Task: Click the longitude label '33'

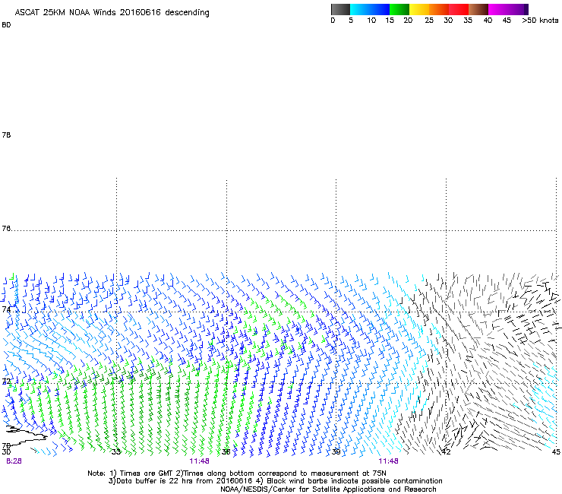Action: [x=116, y=452]
